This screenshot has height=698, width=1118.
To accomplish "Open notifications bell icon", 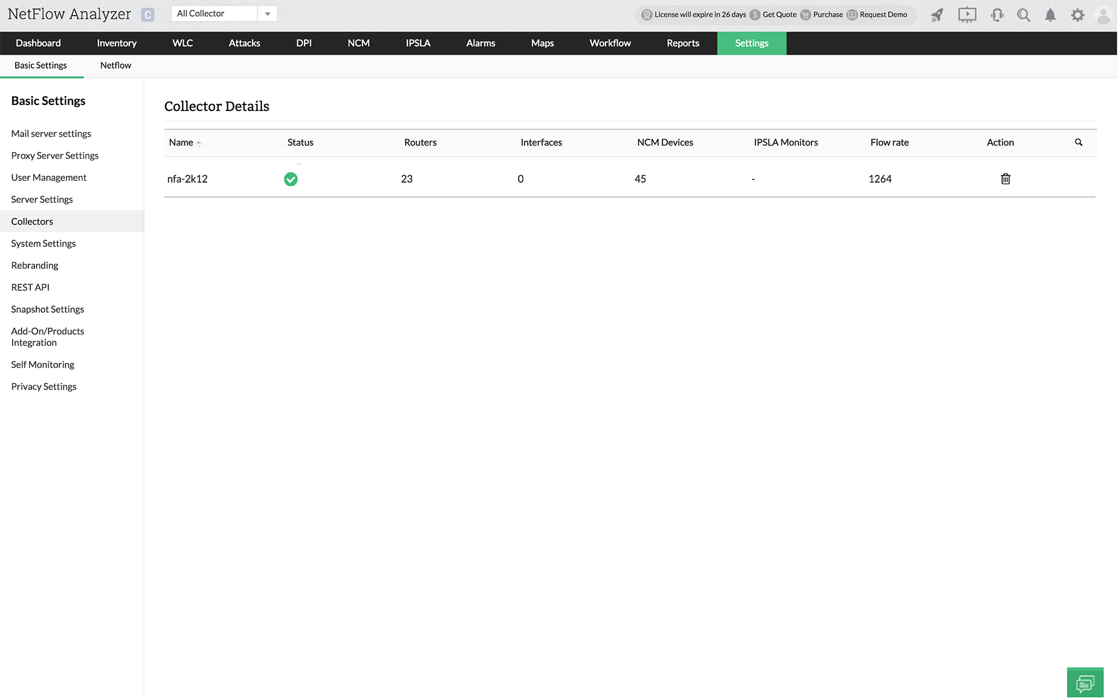I will [1050, 15].
